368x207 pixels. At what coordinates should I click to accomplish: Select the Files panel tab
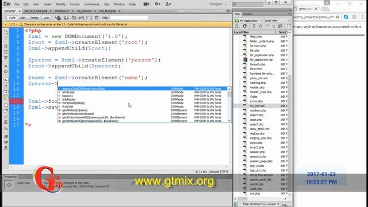click(x=237, y=14)
